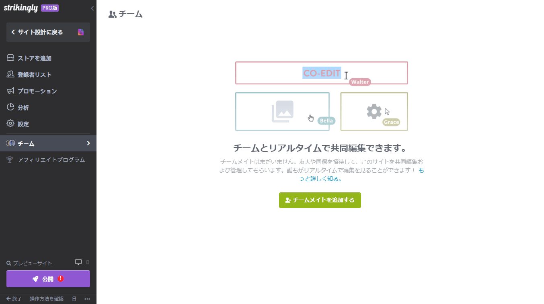
Task: Open the アフィリエイトプログラム trophy icon
Action: (10, 159)
